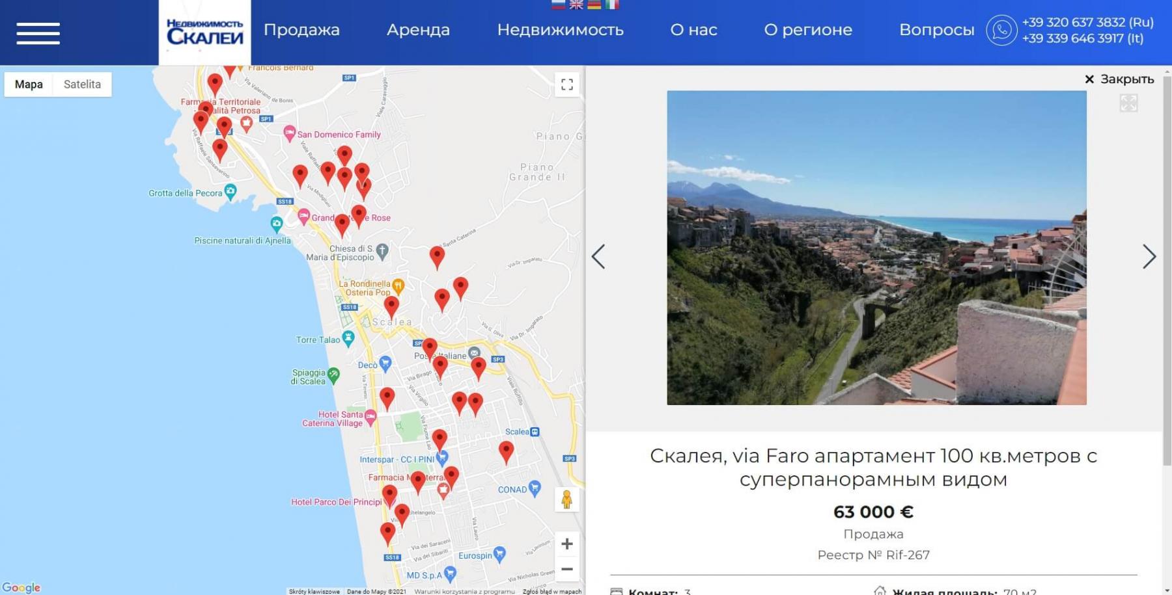Show the previous property photo
This screenshot has width=1172, height=595.
[598, 256]
